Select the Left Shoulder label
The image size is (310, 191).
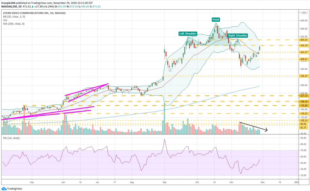188,34
